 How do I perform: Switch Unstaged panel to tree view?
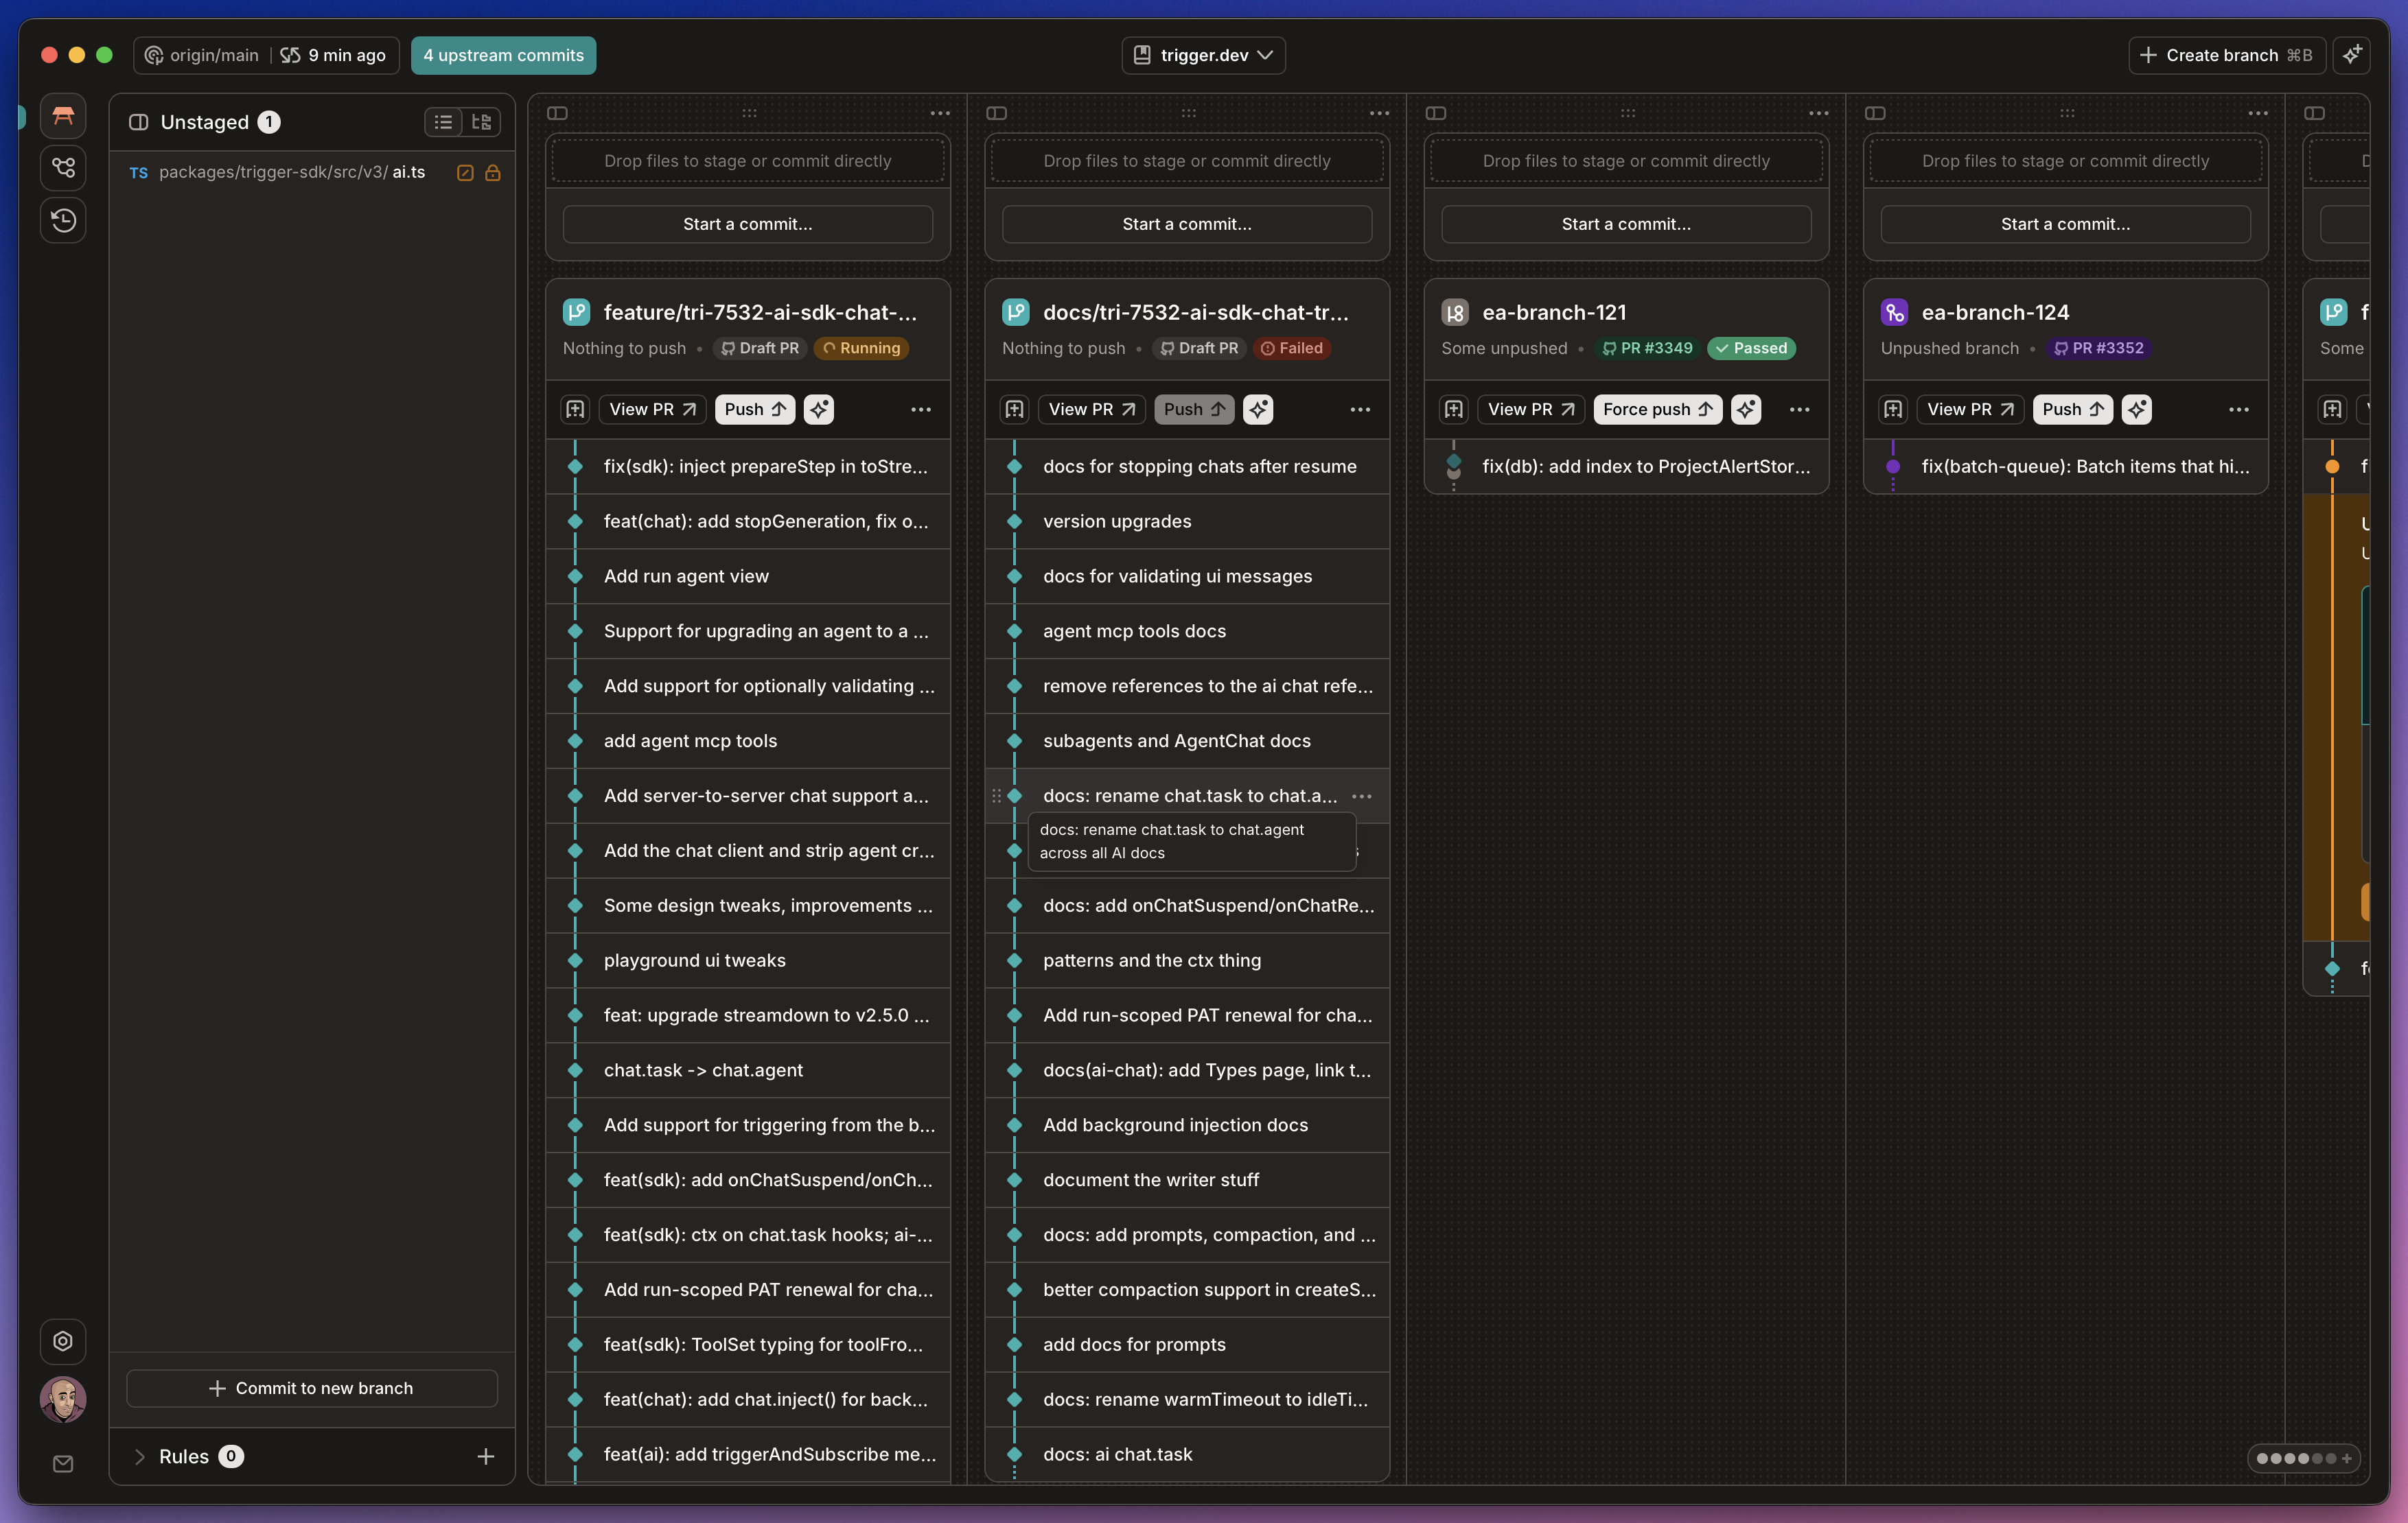[481, 121]
